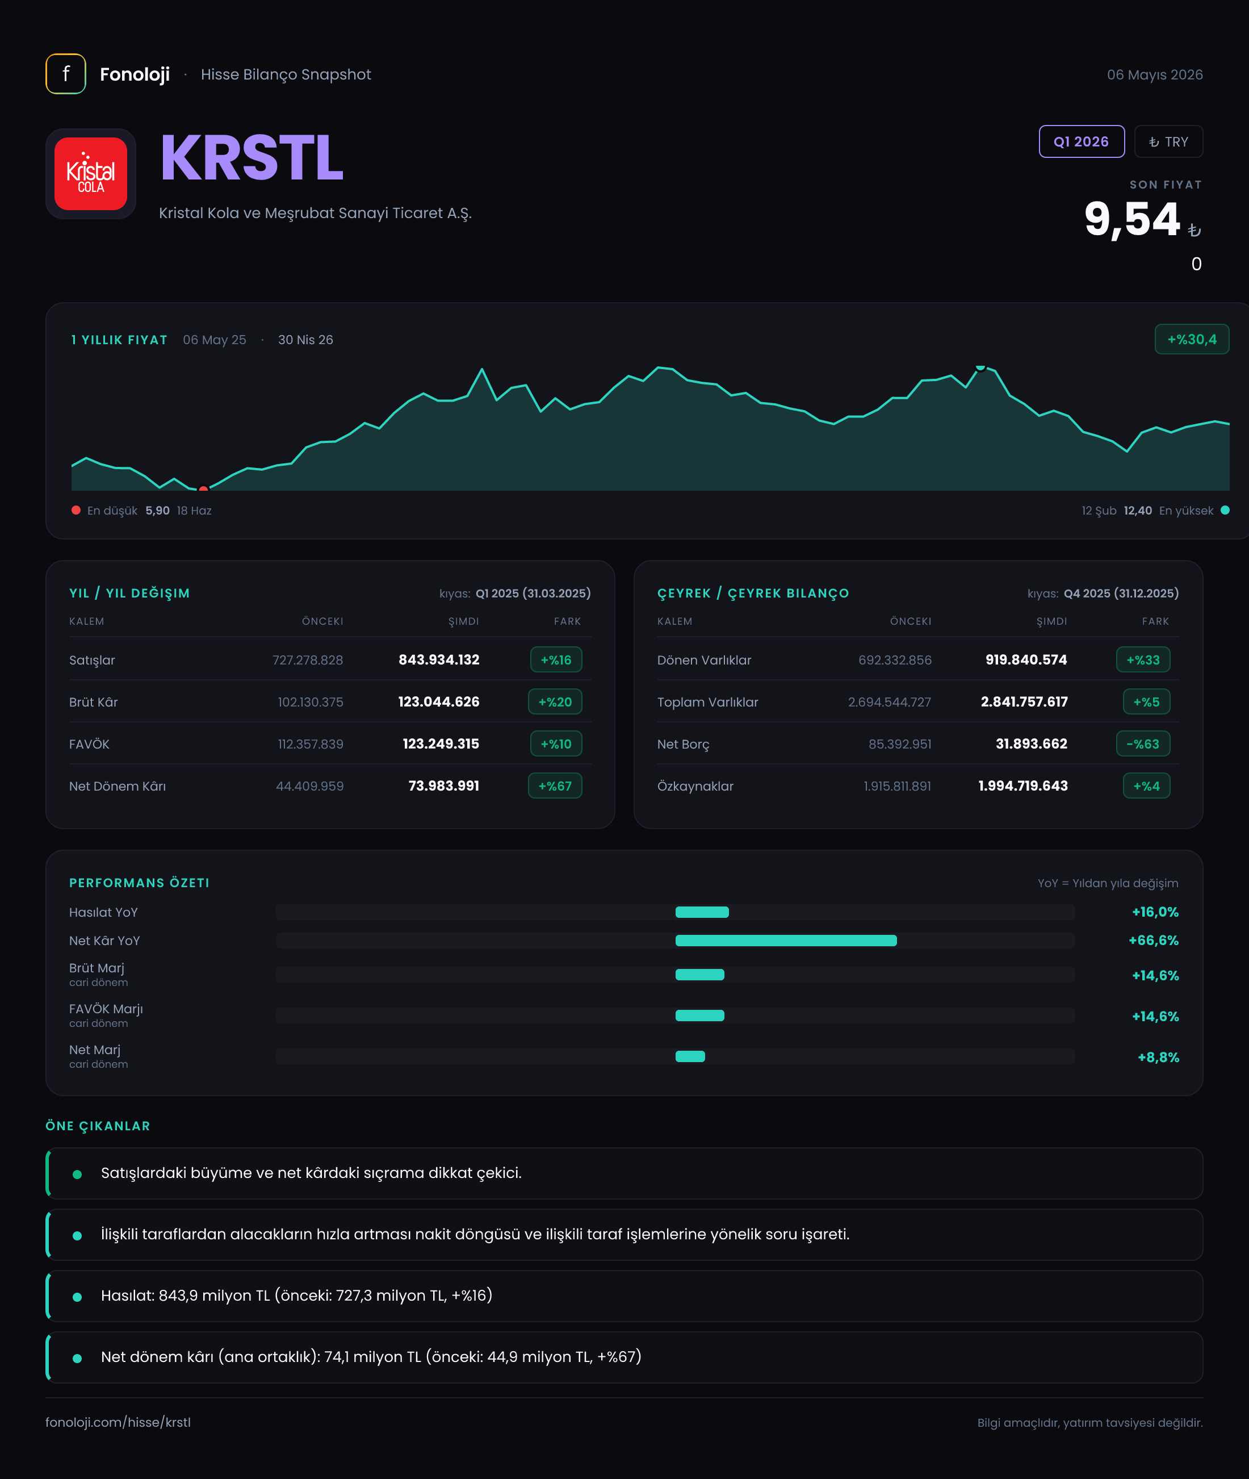
Task: Click the +%30,4 yearly change badge
Action: coord(1192,339)
